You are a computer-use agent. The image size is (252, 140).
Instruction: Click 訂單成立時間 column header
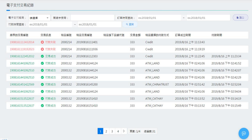coord(183,35)
